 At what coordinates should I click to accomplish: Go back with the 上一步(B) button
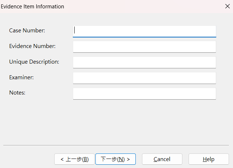pyautogui.click(x=74, y=159)
